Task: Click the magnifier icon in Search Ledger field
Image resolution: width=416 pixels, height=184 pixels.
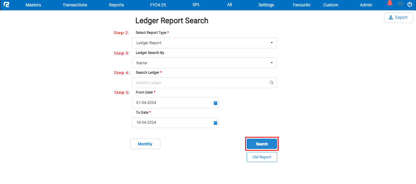Action: [272, 83]
